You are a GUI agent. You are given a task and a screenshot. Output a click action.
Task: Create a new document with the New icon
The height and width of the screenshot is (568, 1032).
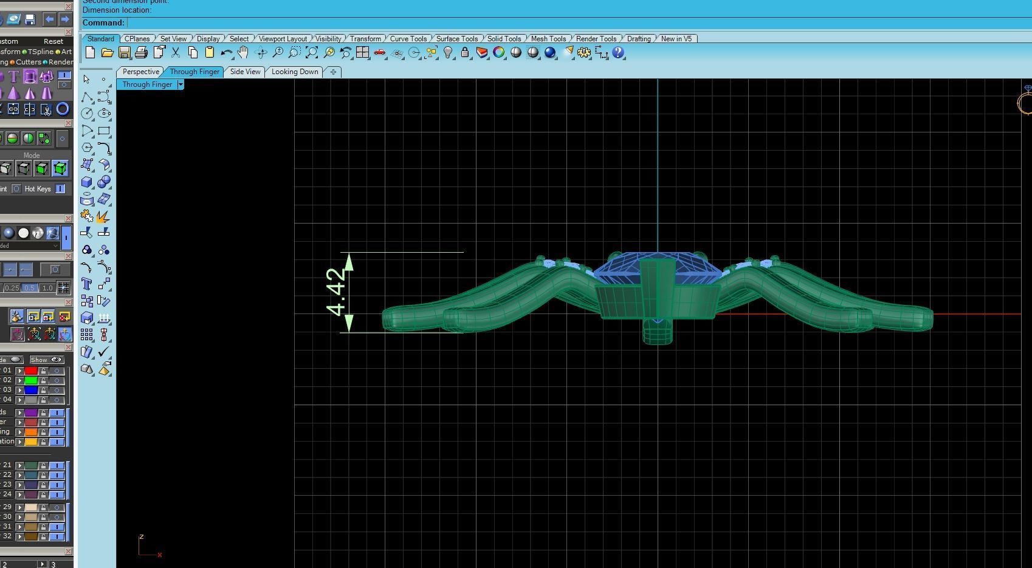pos(90,53)
